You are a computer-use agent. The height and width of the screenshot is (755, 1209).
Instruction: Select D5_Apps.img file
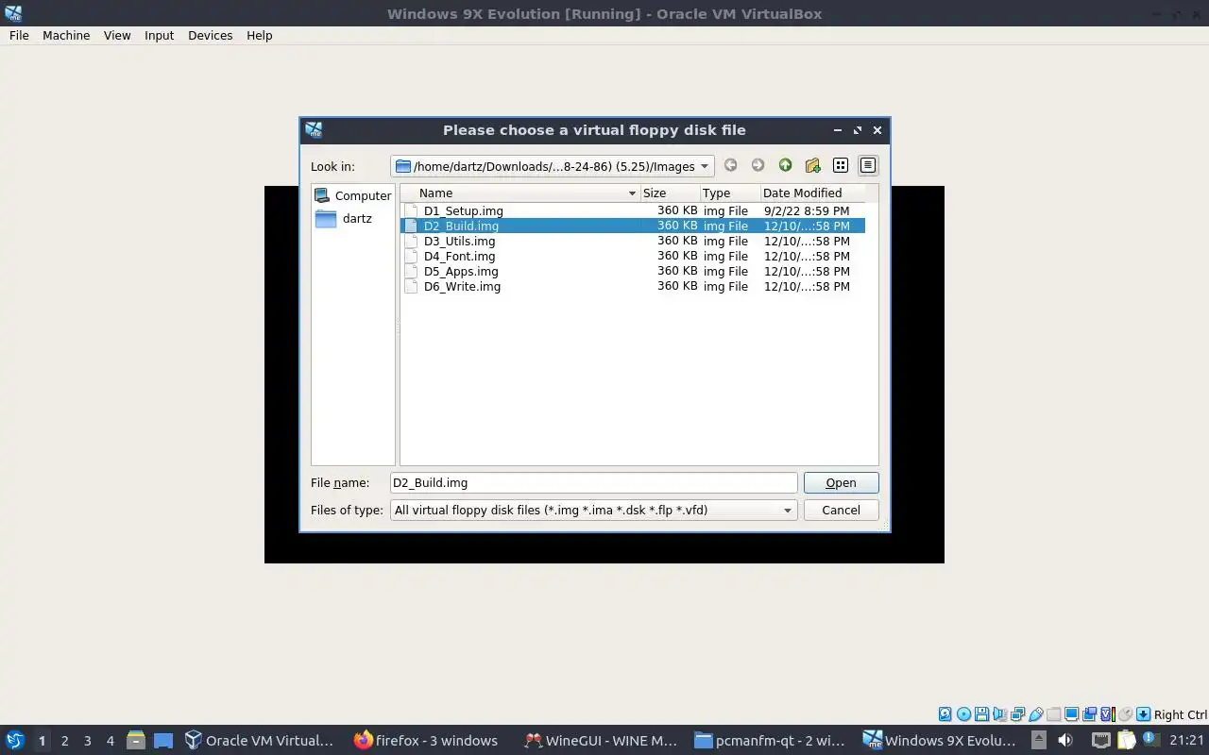[461, 271]
